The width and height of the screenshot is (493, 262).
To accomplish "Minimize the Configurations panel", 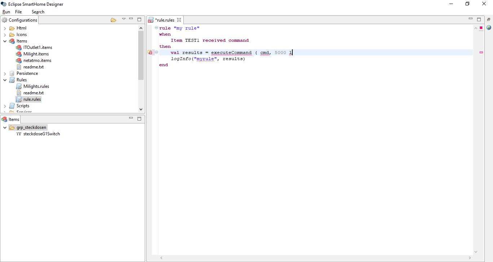I will [x=131, y=19].
